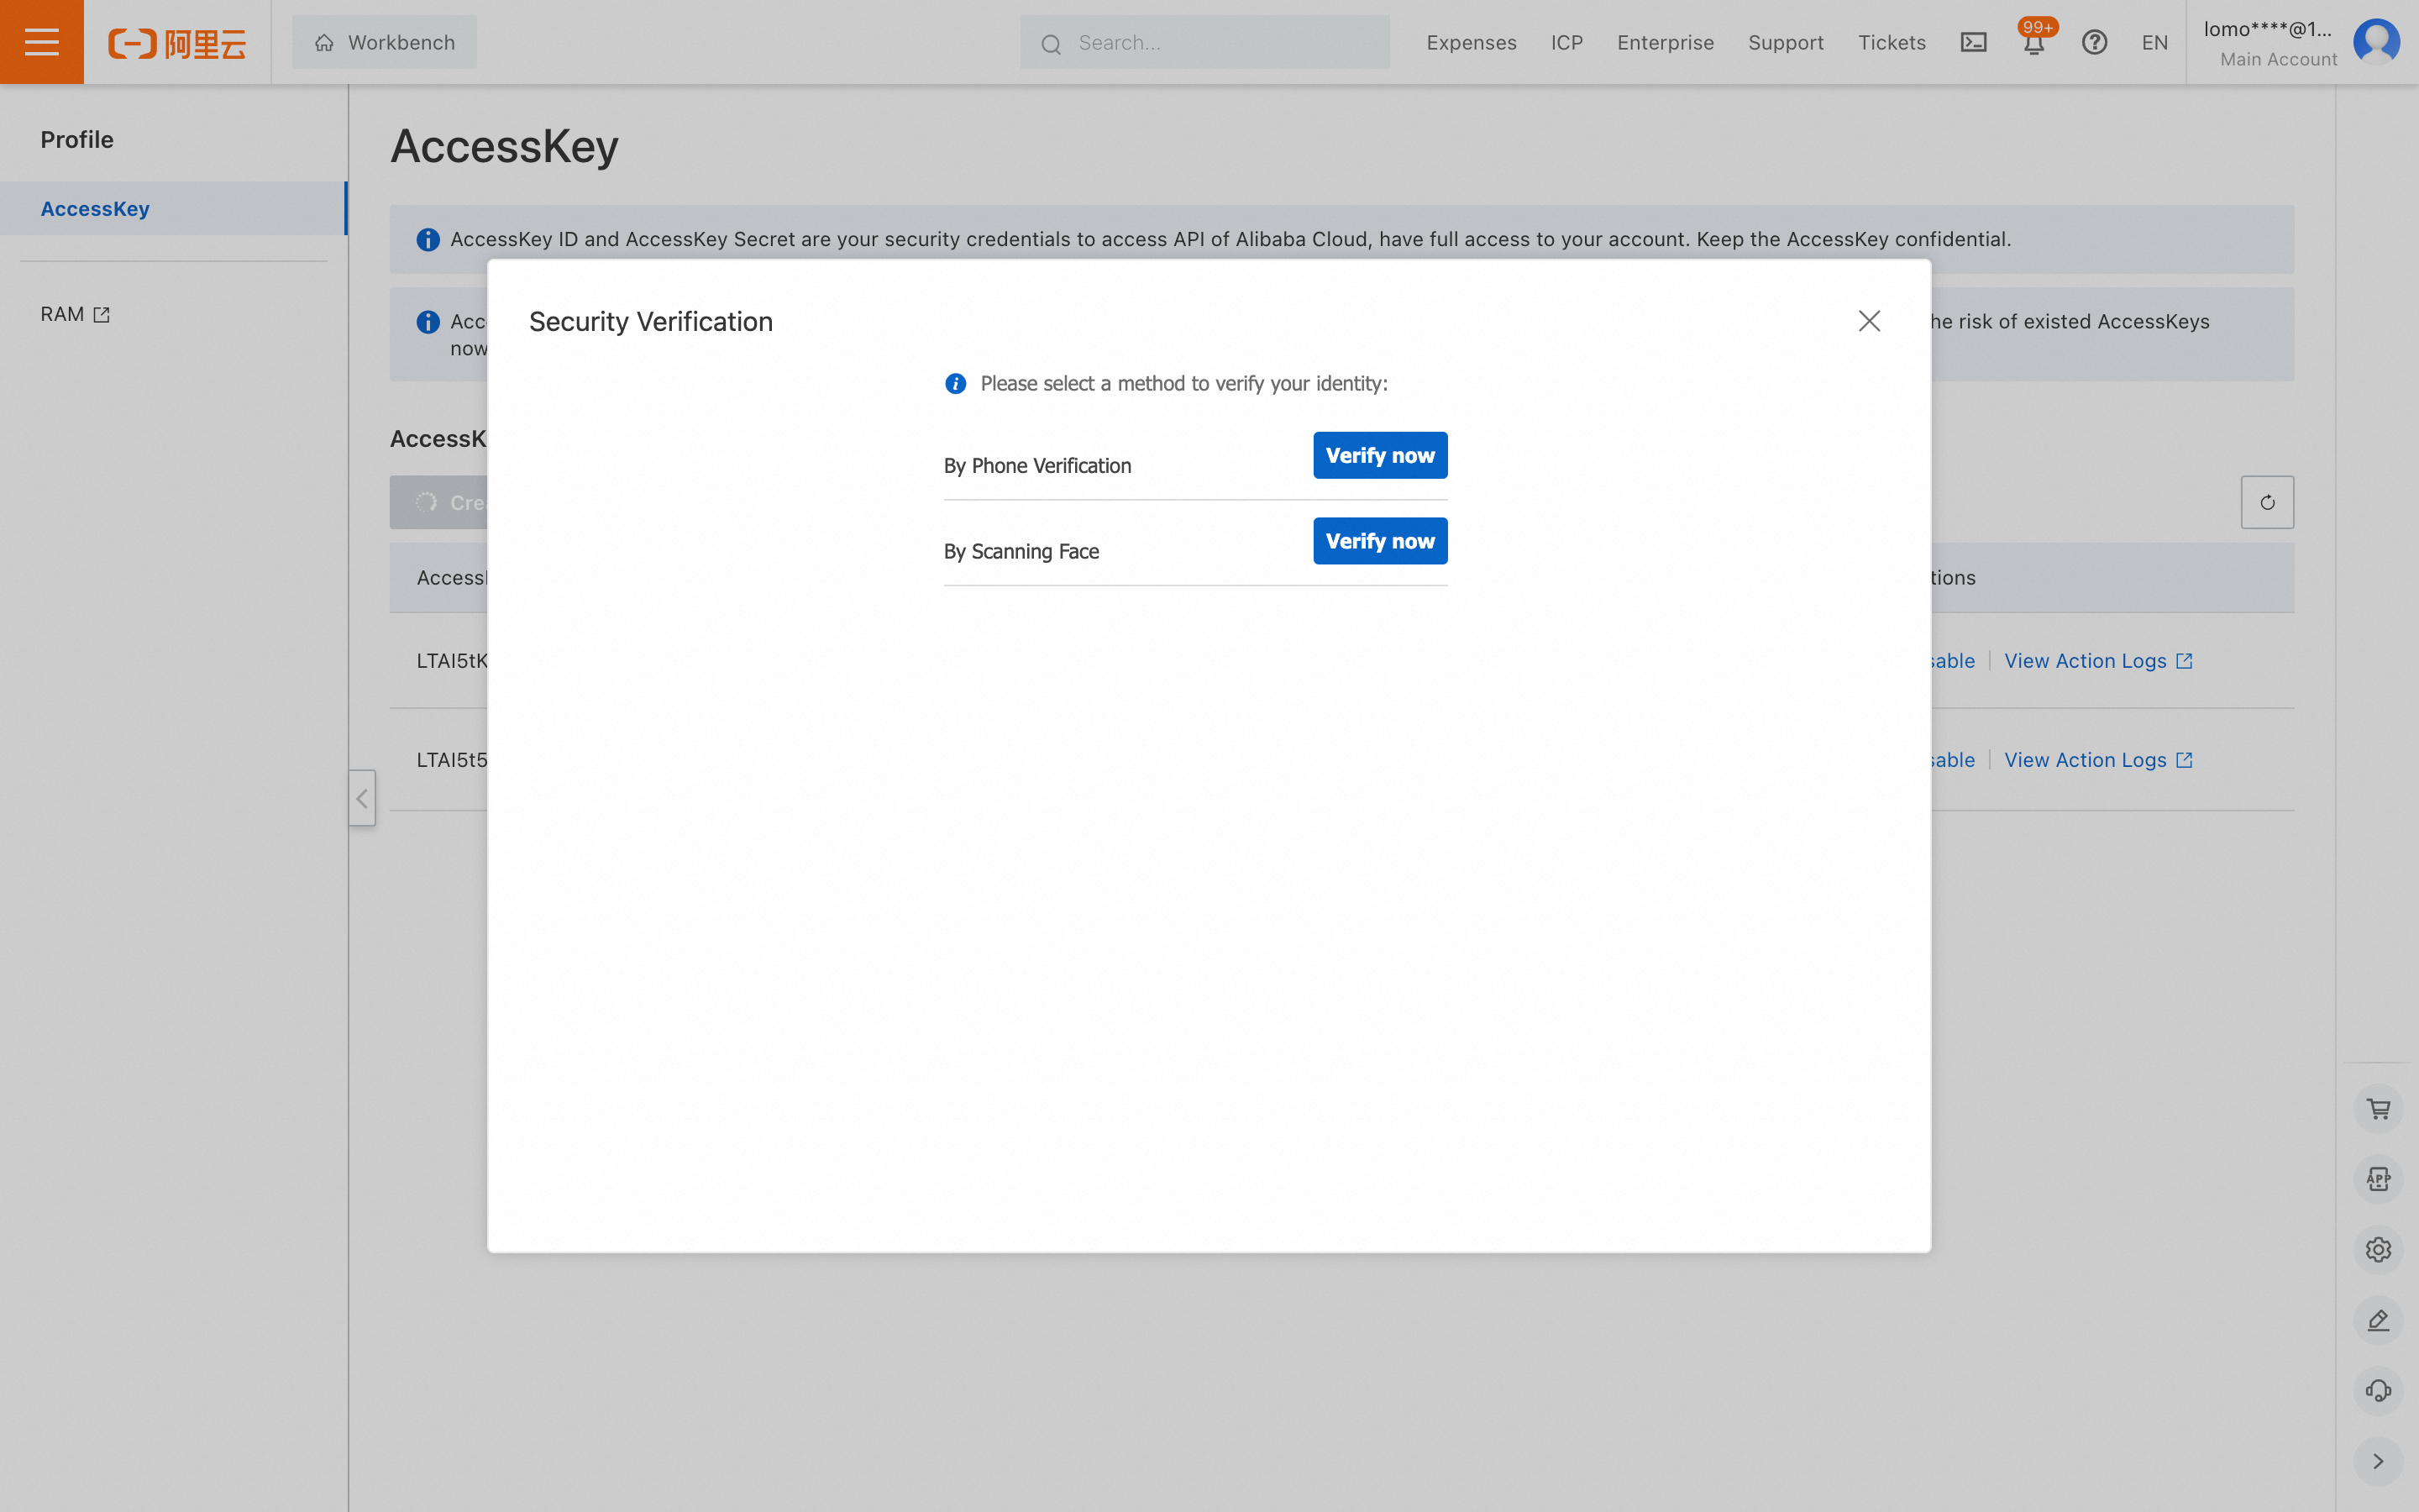This screenshot has width=2419, height=1512.
Task: Open the APP download icon
Action: (x=2378, y=1179)
